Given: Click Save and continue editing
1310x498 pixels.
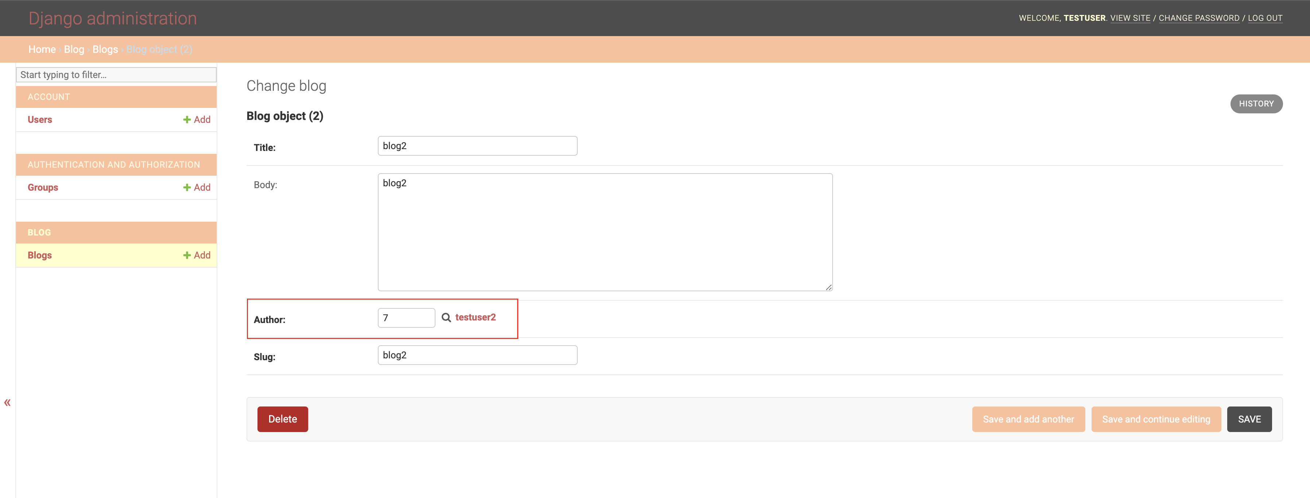Looking at the screenshot, I should [1155, 419].
